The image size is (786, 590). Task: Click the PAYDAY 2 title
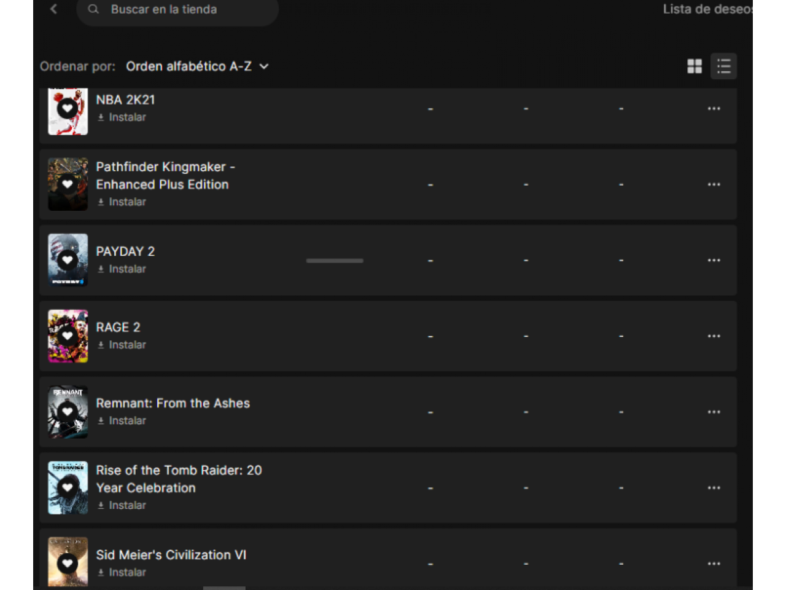tap(125, 252)
